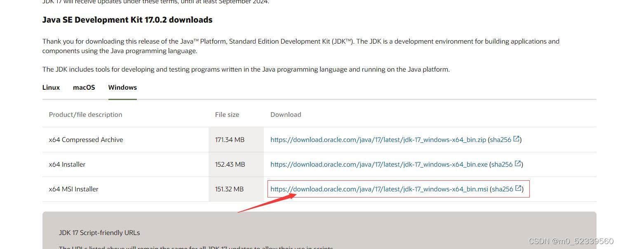Click the Product/file description column header
620x249 pixels.
[85, 114]
